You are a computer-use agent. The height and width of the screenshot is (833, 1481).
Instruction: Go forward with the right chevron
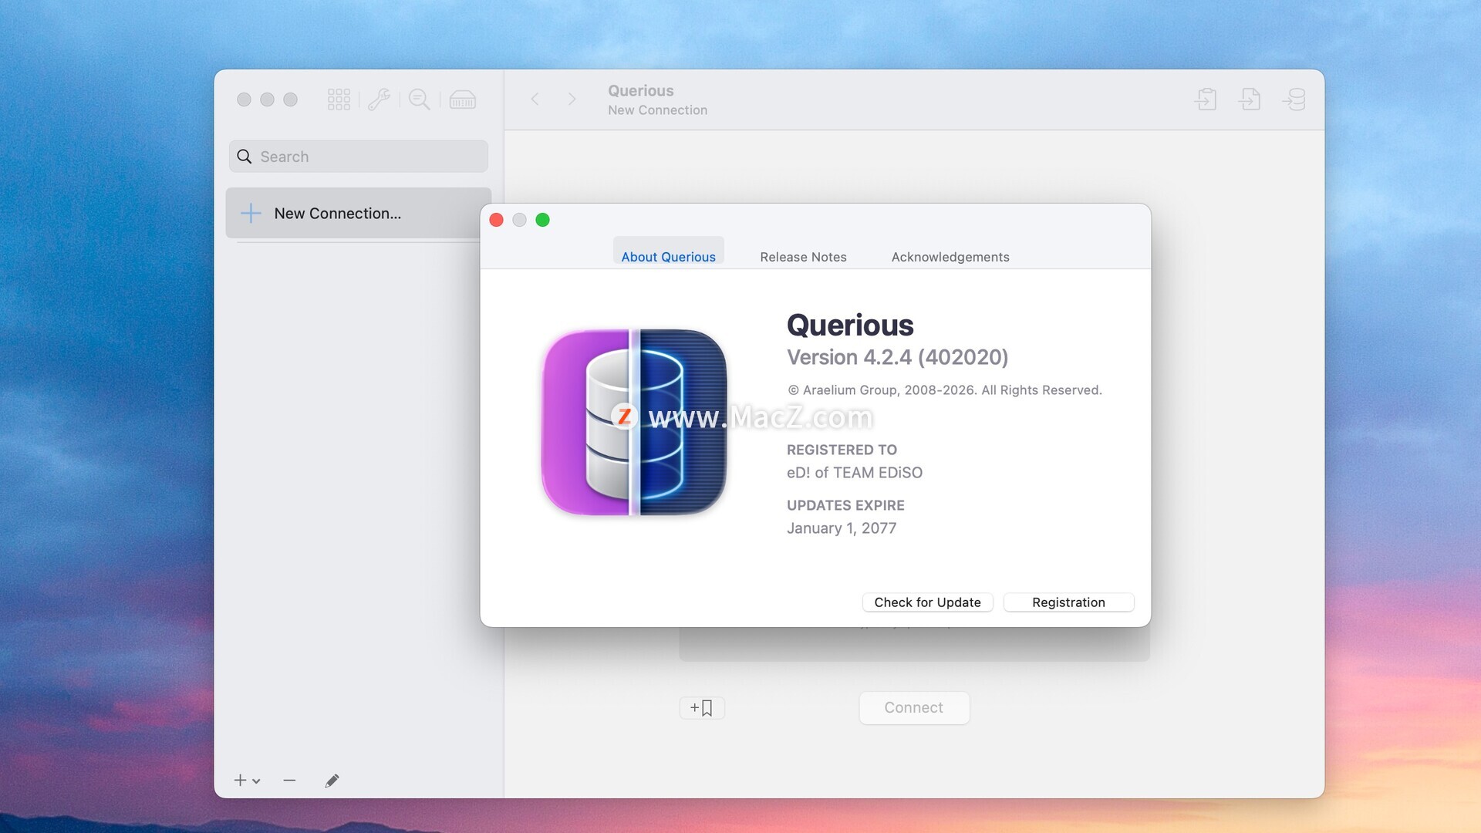click(x=572, y=99)
